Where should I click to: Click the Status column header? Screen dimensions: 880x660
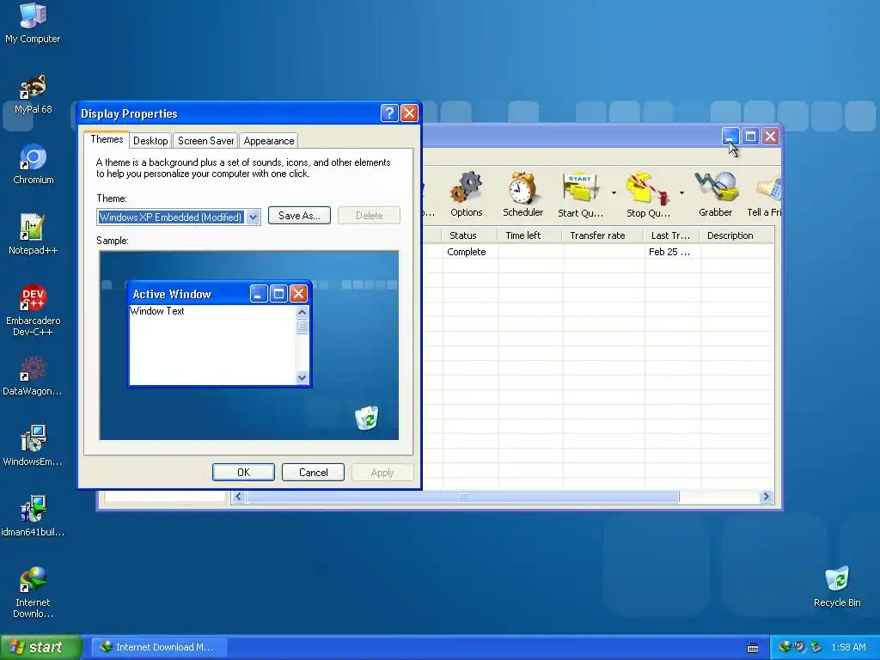tap(469, 235)
